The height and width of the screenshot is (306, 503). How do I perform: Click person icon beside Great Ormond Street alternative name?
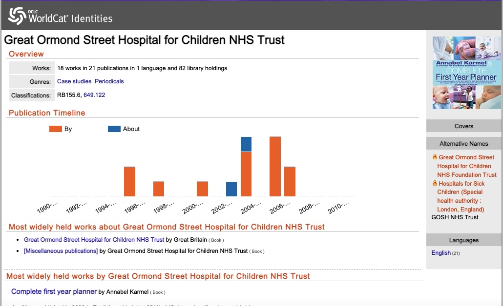tap(435, 157)
